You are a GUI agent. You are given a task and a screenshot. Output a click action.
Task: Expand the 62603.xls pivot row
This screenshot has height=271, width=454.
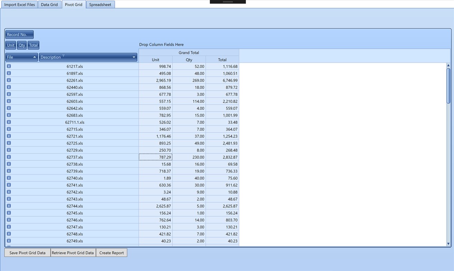(x=8, y=101)
